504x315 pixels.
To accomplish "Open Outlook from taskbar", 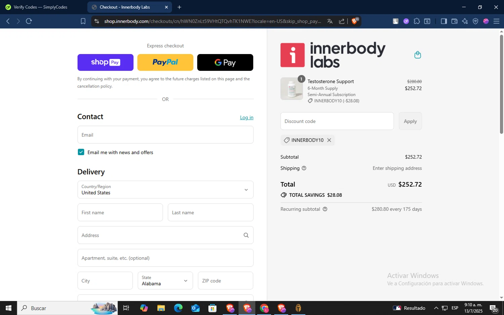I will point(195,308).
